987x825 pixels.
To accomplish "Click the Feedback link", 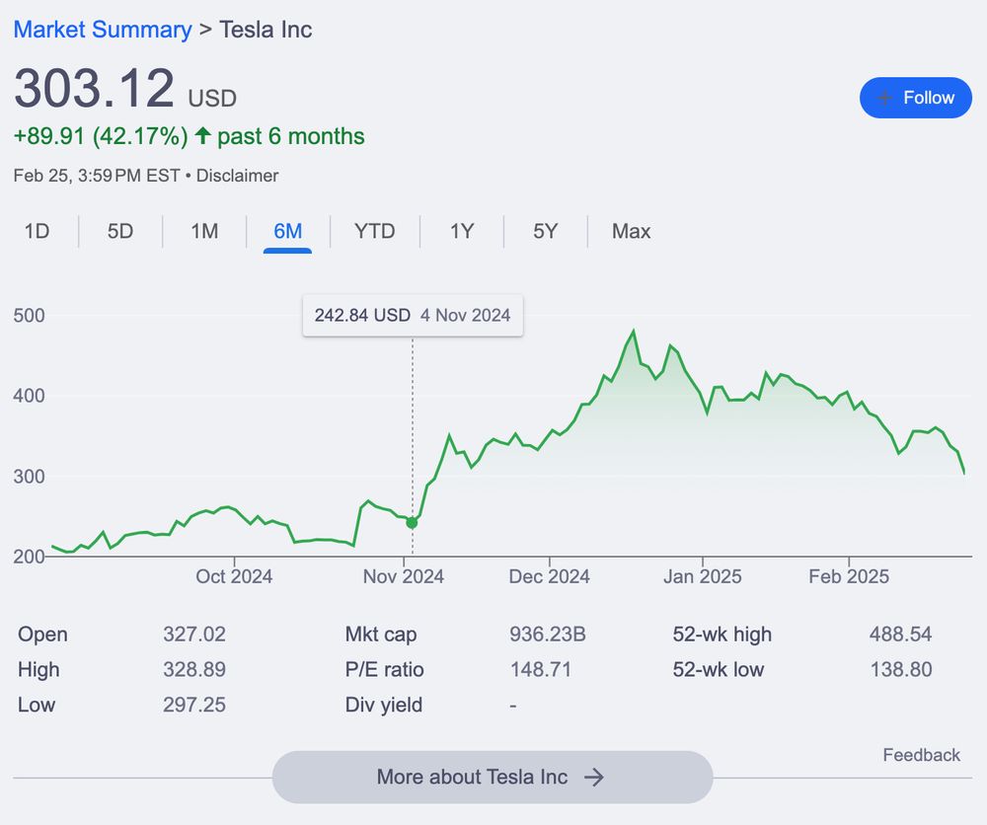I will pyautogui.click(x=922, y=755).
